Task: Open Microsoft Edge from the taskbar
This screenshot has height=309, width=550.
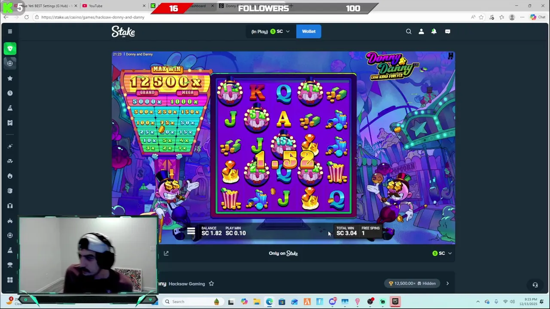Action: pyautogui.click(x=269, y=302)
